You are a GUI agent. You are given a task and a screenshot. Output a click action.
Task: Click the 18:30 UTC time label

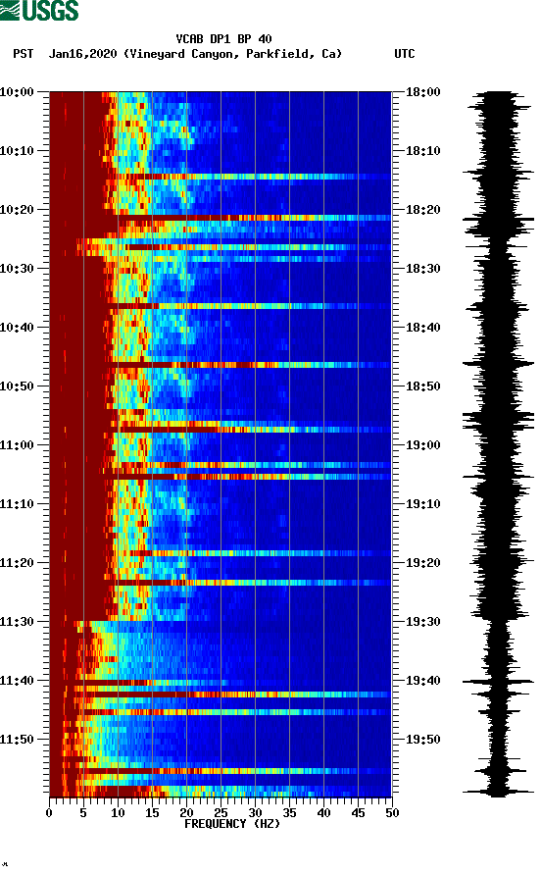pyautogui.click(x=422, y=269)
